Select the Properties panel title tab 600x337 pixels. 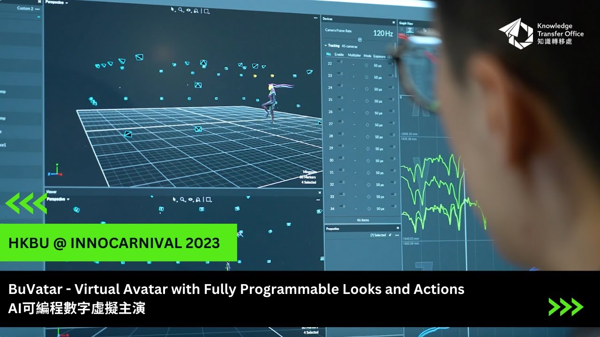point(333,229)
